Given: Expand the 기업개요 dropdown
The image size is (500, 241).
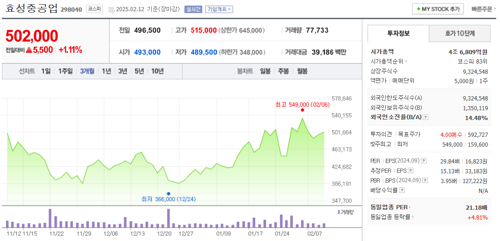Looking at the screenshot, I should (219, 9).
